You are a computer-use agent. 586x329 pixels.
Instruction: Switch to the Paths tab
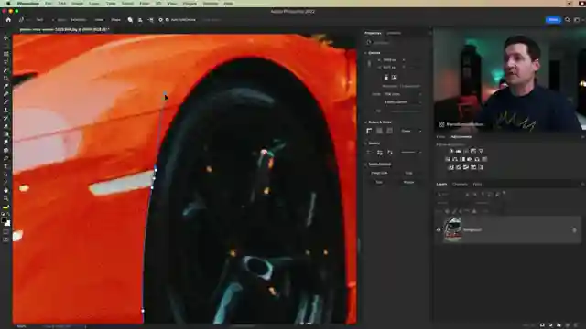tap(477, 185)
